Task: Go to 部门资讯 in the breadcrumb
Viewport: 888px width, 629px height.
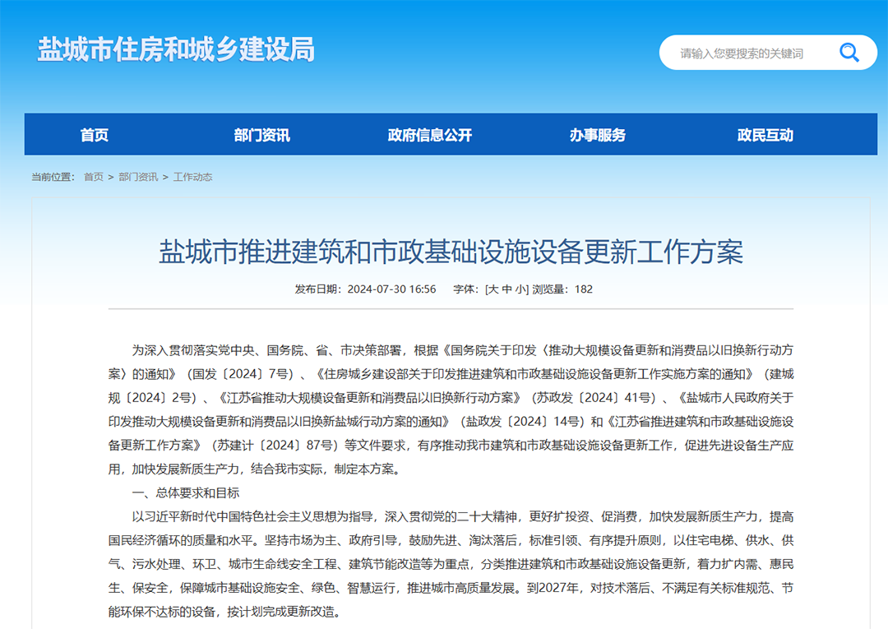Action: coord(138,178)
